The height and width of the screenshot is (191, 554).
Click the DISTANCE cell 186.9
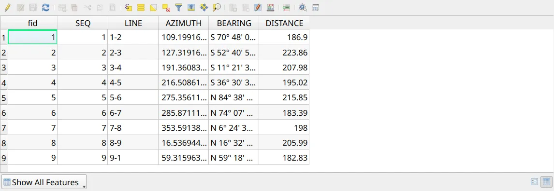pos(284,37)
